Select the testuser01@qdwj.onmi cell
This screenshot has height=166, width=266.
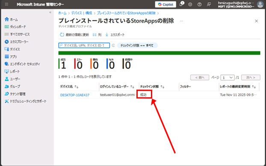[x=118, y=95]
